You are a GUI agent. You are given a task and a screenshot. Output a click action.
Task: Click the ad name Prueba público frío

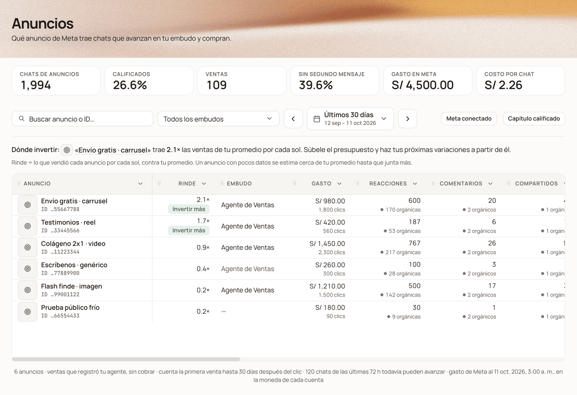click(70, 308)
